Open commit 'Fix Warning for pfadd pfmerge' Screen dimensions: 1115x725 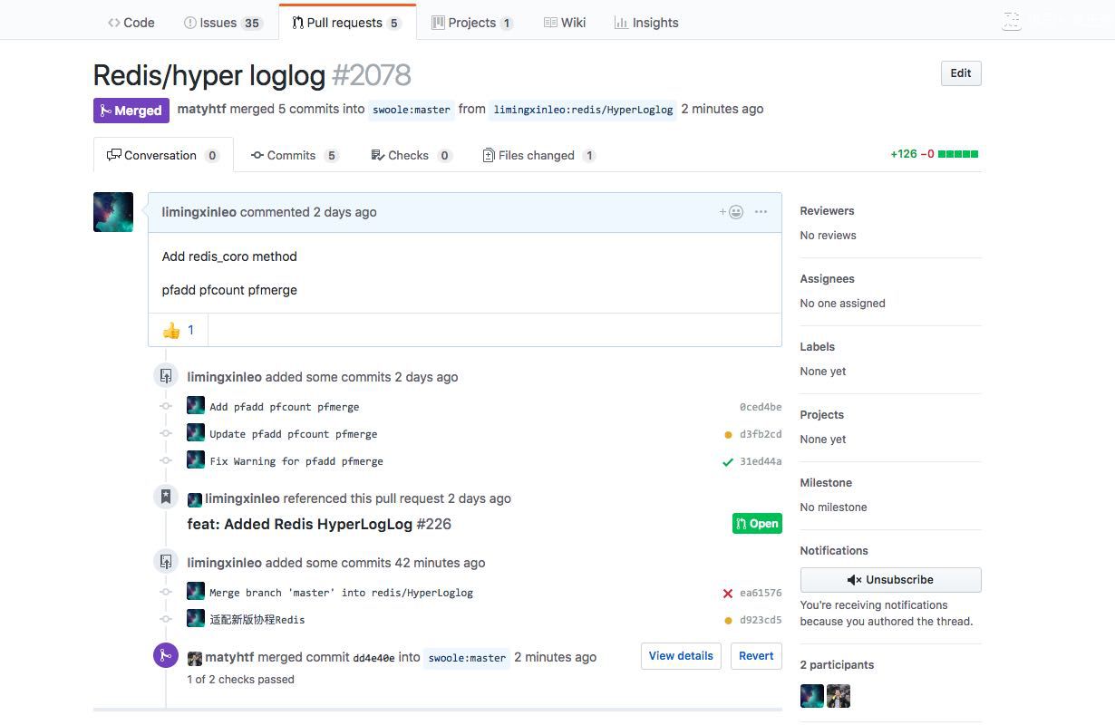(296, 461)
